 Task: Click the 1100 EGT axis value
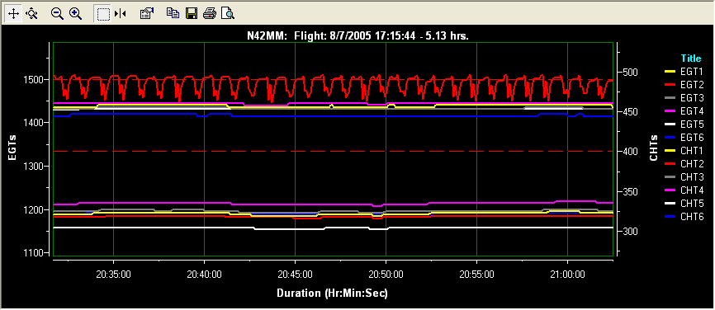(33, 253)
